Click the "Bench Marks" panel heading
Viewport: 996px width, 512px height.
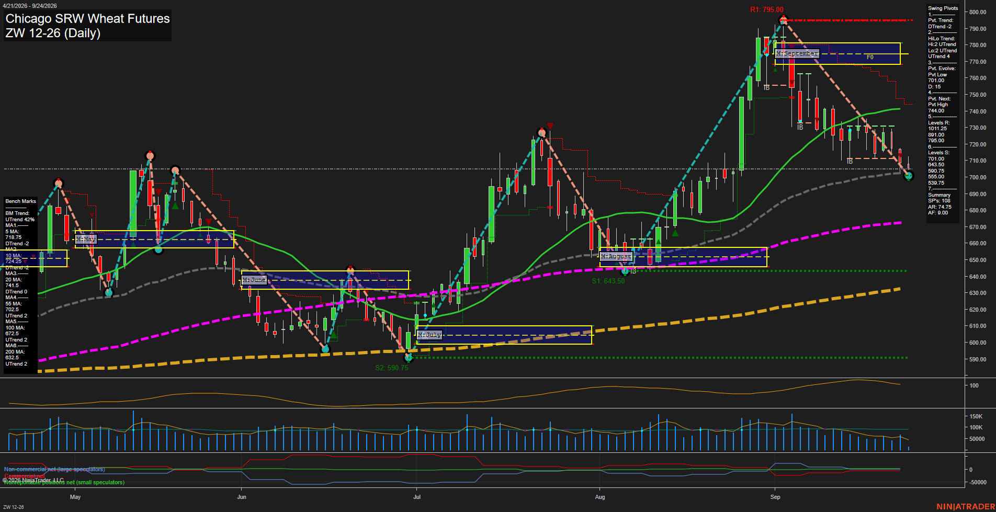tap(21, 201)
